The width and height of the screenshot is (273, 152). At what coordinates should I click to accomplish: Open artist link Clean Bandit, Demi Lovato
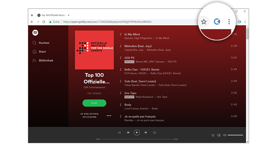[140, 85]
